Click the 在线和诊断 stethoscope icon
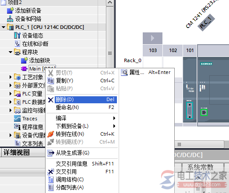The width and height of the screenshot is (229, 193). [x=18, y=44]
